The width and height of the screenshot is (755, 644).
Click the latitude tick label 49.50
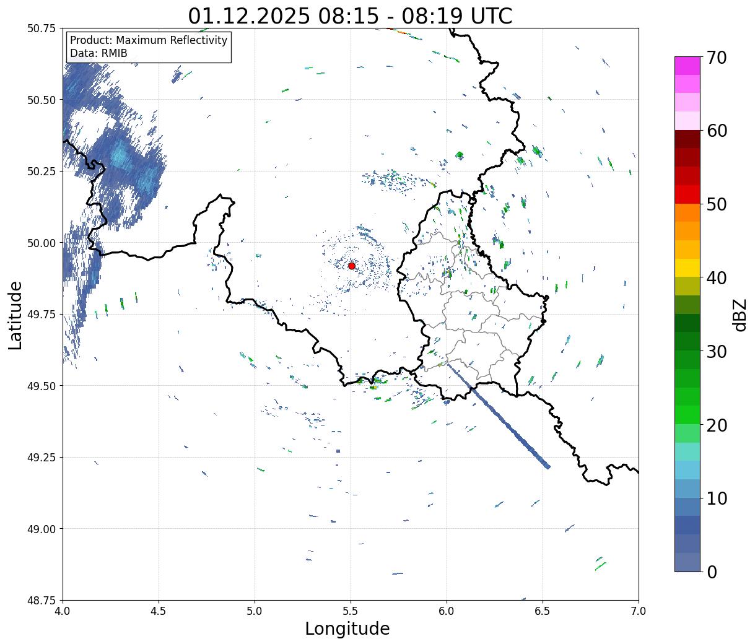point(41,386)
